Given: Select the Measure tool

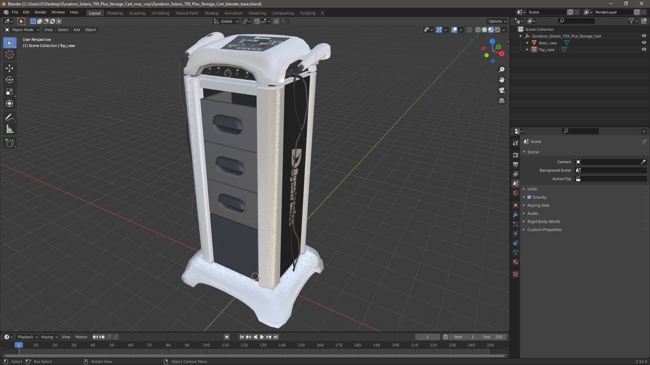Looking at the screenshot, I should 9,129.
